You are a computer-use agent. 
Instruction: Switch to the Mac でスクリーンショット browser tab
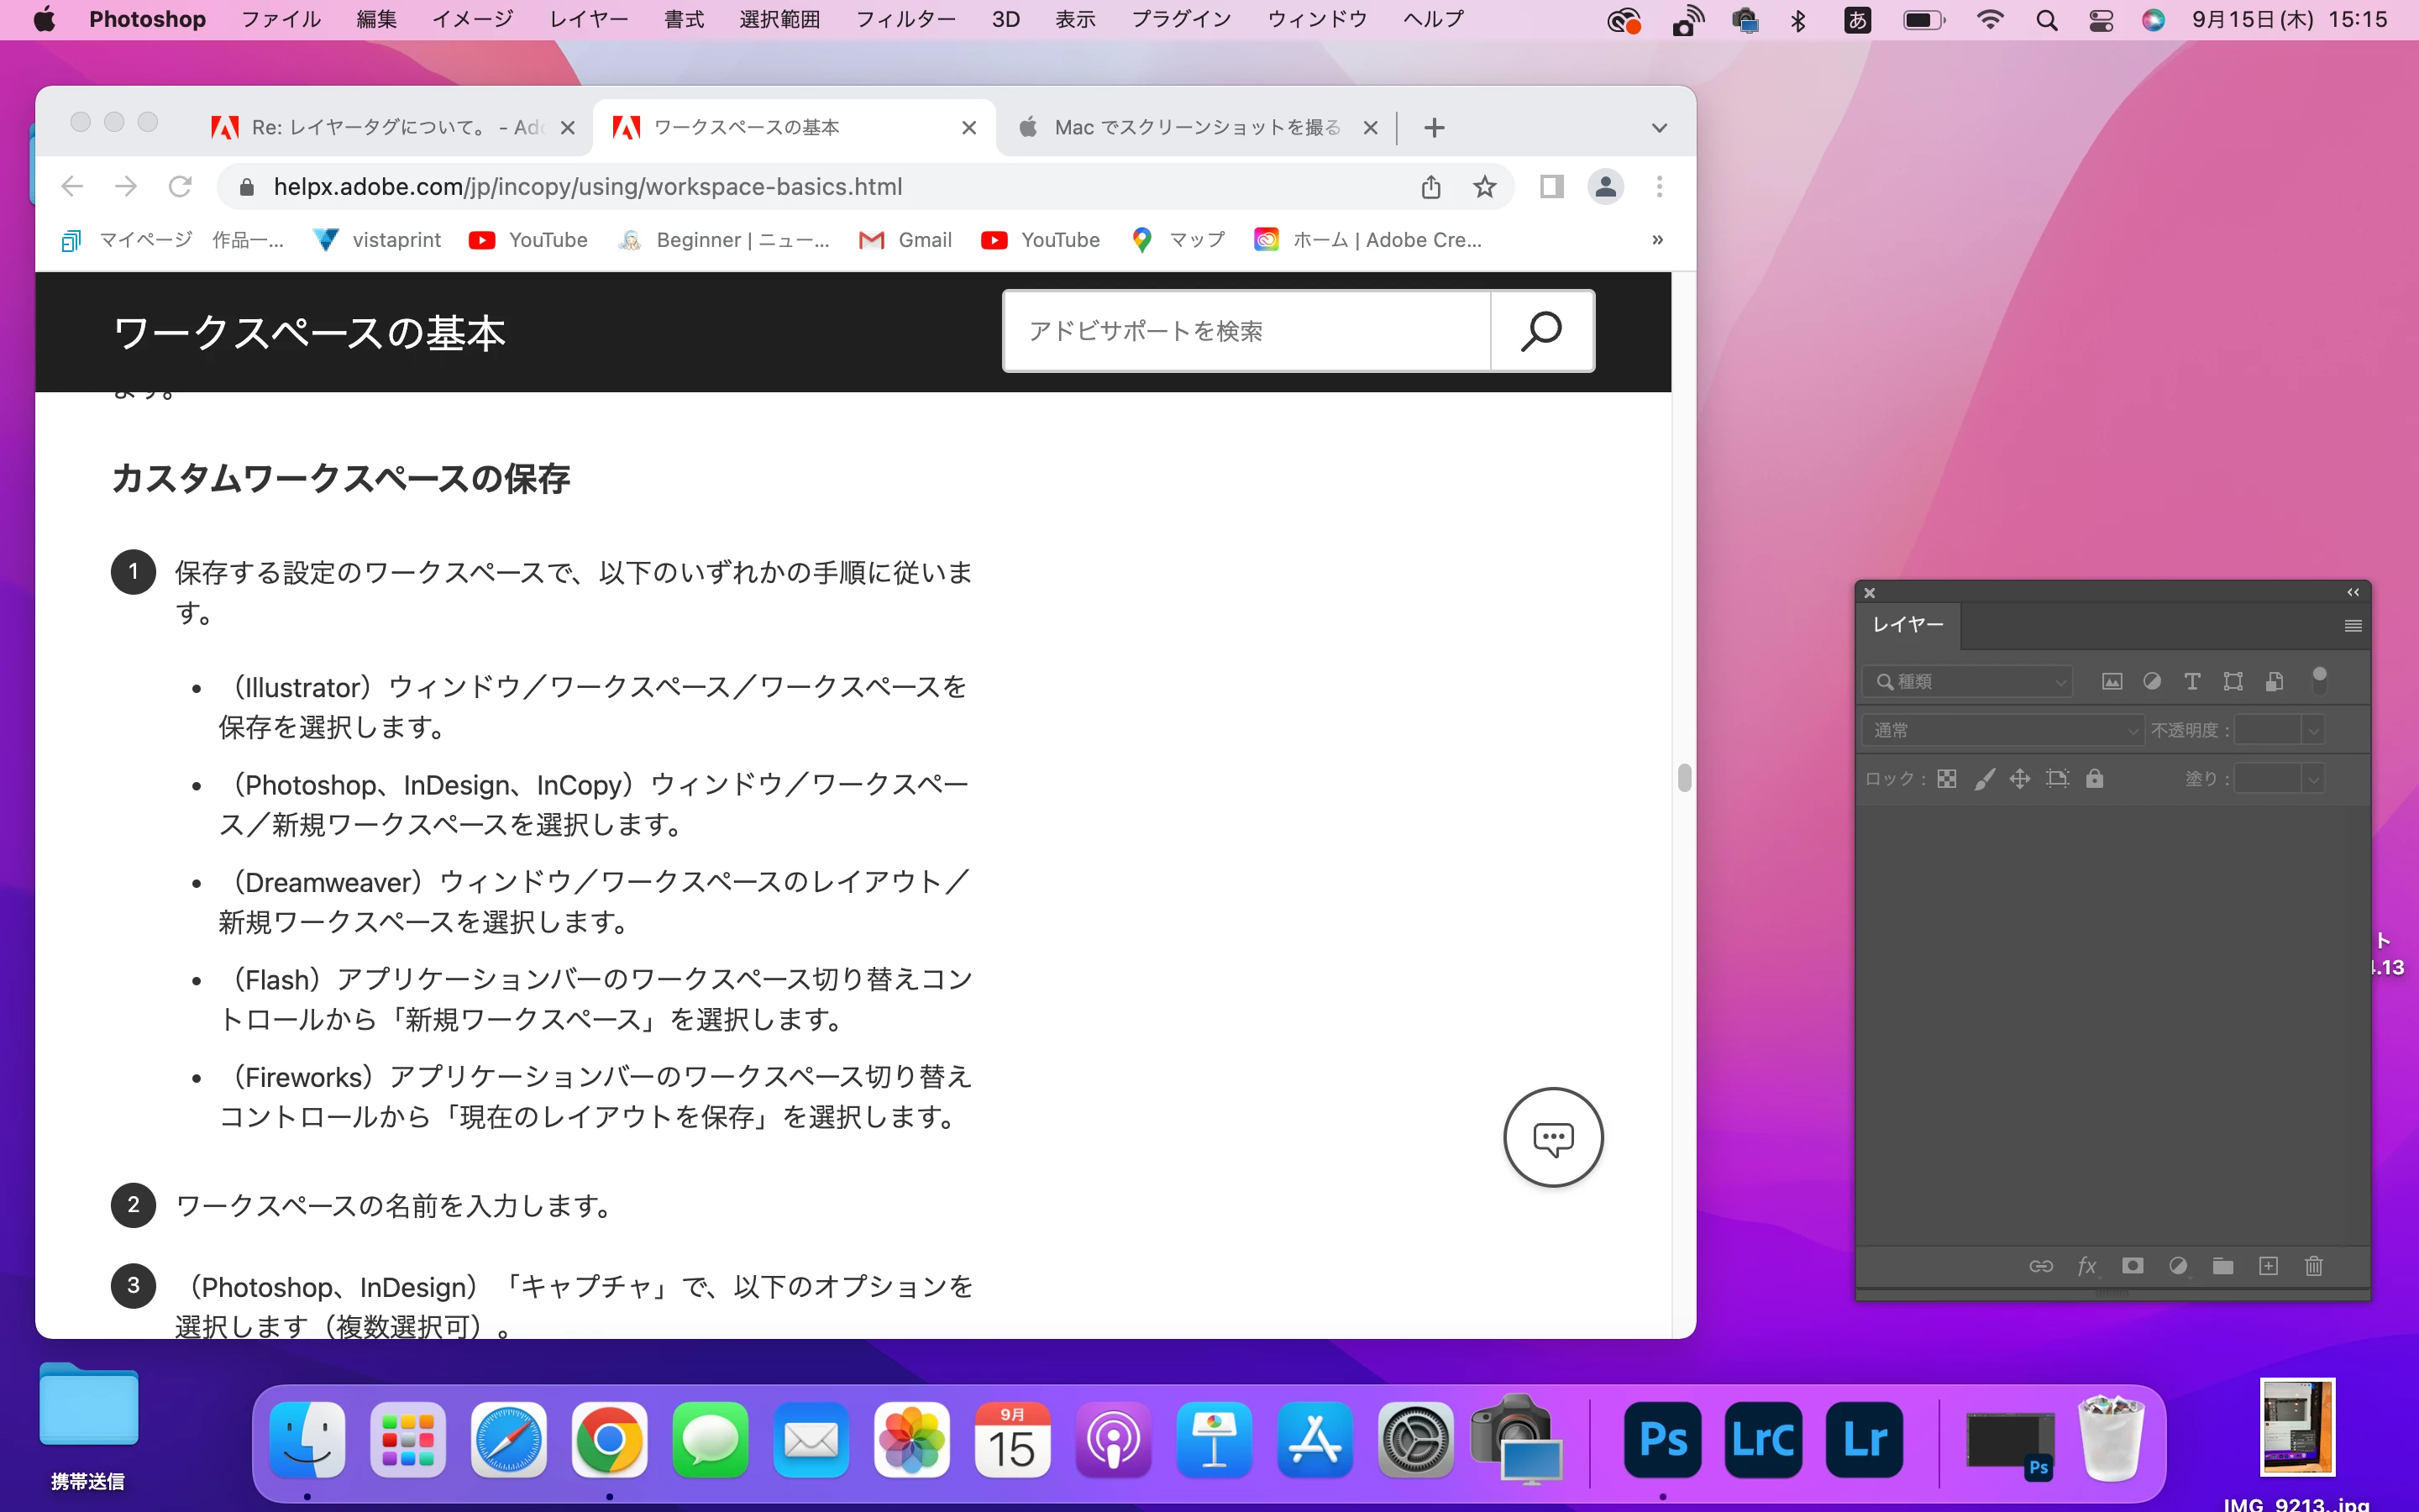click(x=1195, y=127)
